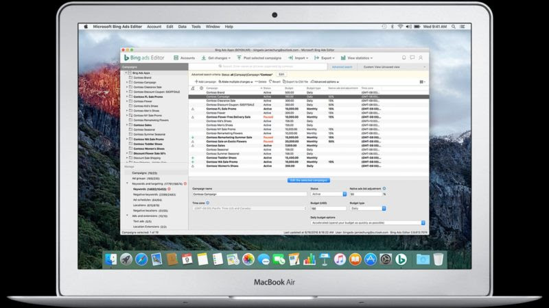Image resolution: width=549 pixels, height=308 pixels.
Task: Collapse Bing Ads Apps account tree
Action: point(126,73)
